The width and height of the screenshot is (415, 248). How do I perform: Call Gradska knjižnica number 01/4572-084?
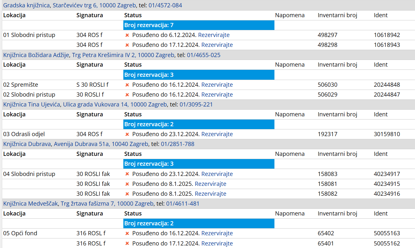click(x=165, y=5)
